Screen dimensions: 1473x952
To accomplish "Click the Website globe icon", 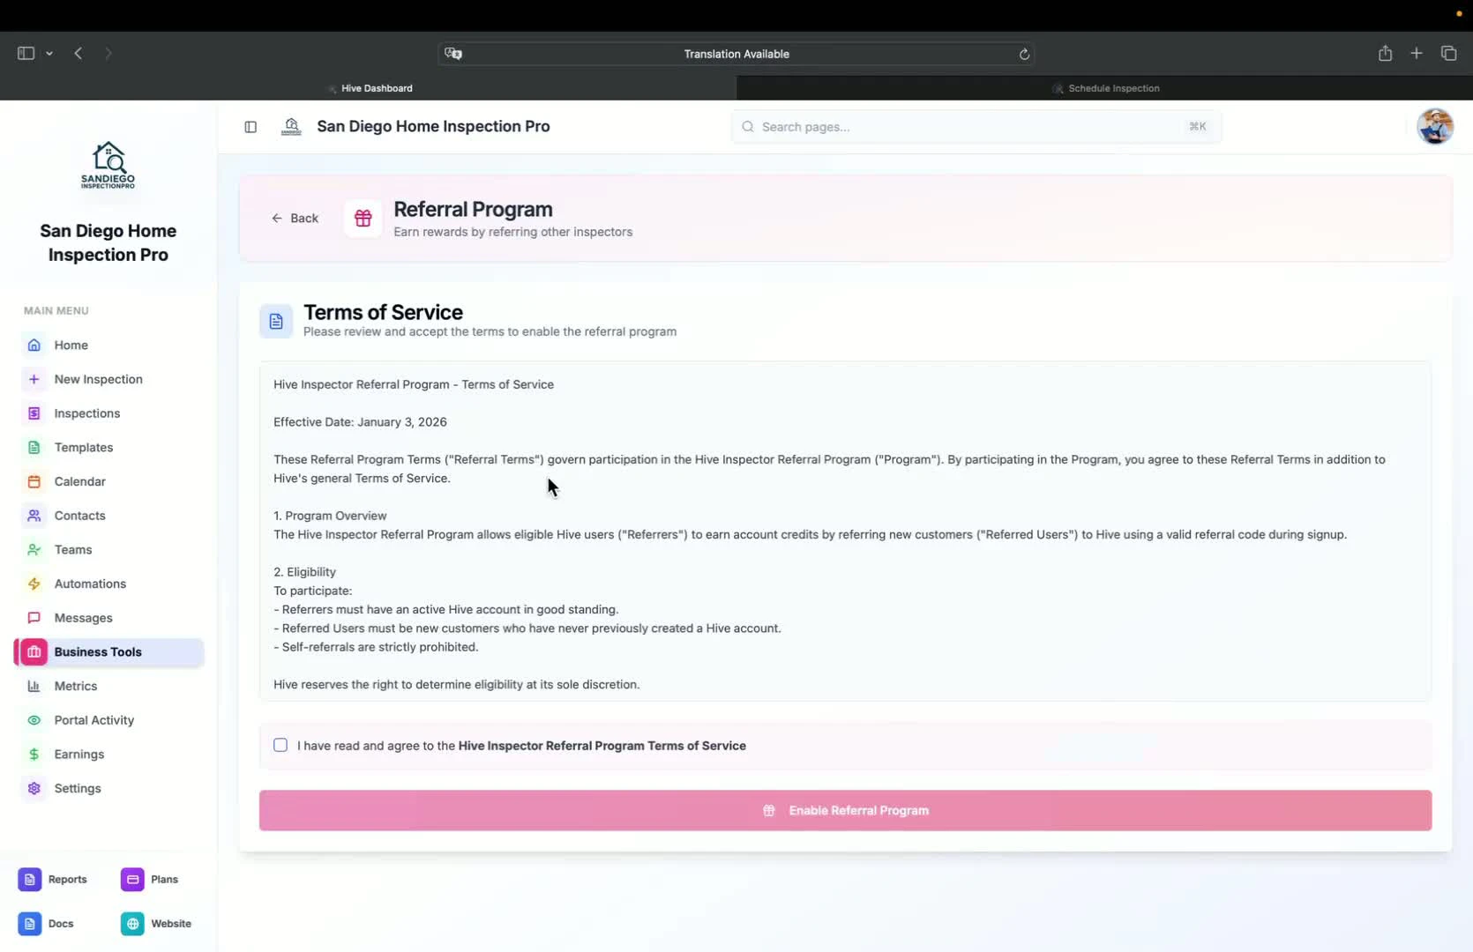I will [132, 924].
